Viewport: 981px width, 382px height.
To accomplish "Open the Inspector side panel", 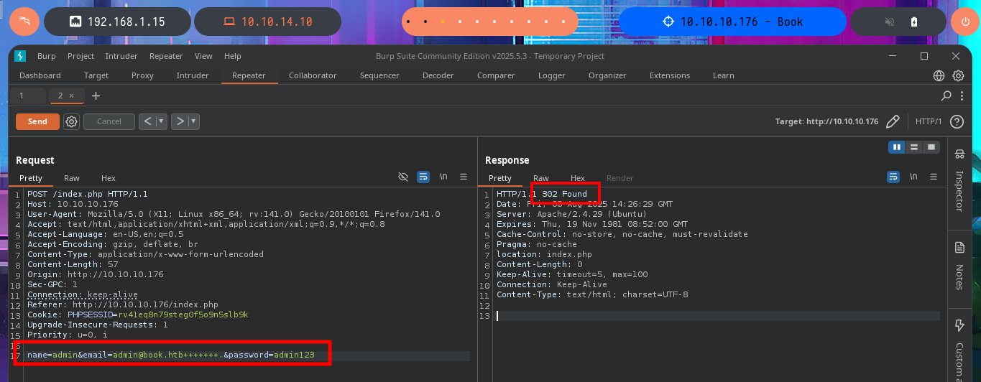I will coord(959,182).
